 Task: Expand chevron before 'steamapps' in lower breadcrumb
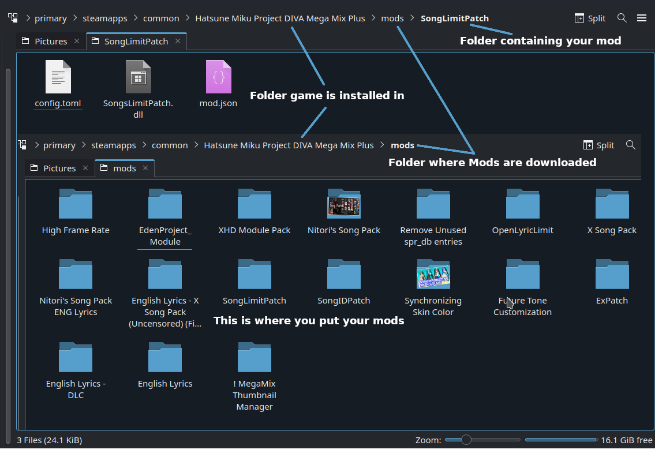83,145
